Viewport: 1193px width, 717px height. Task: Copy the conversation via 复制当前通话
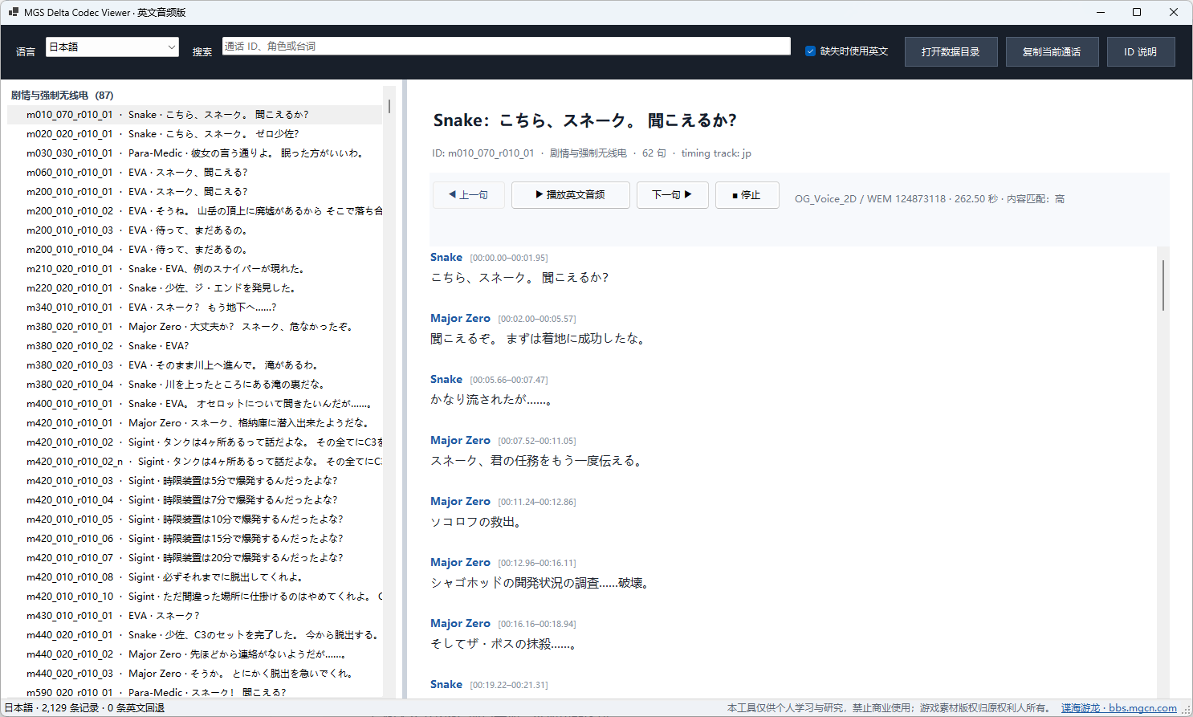click(x=1051, y=51)
